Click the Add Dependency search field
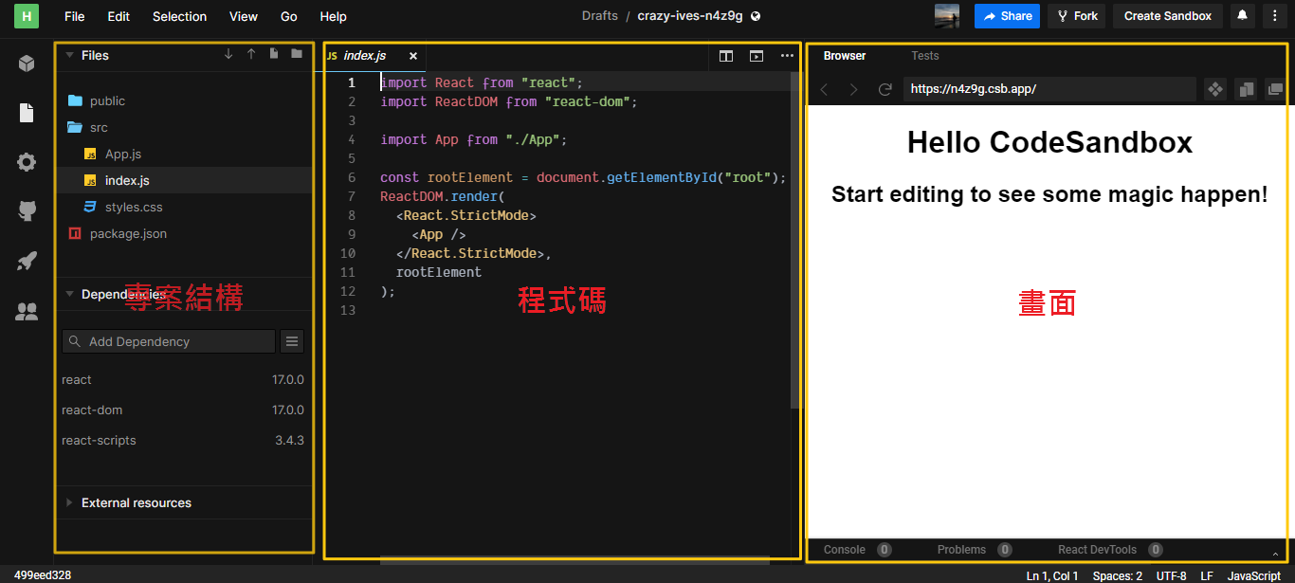Image resolution: width=1295 pixels, height=583 pixels. coord(169,341)
